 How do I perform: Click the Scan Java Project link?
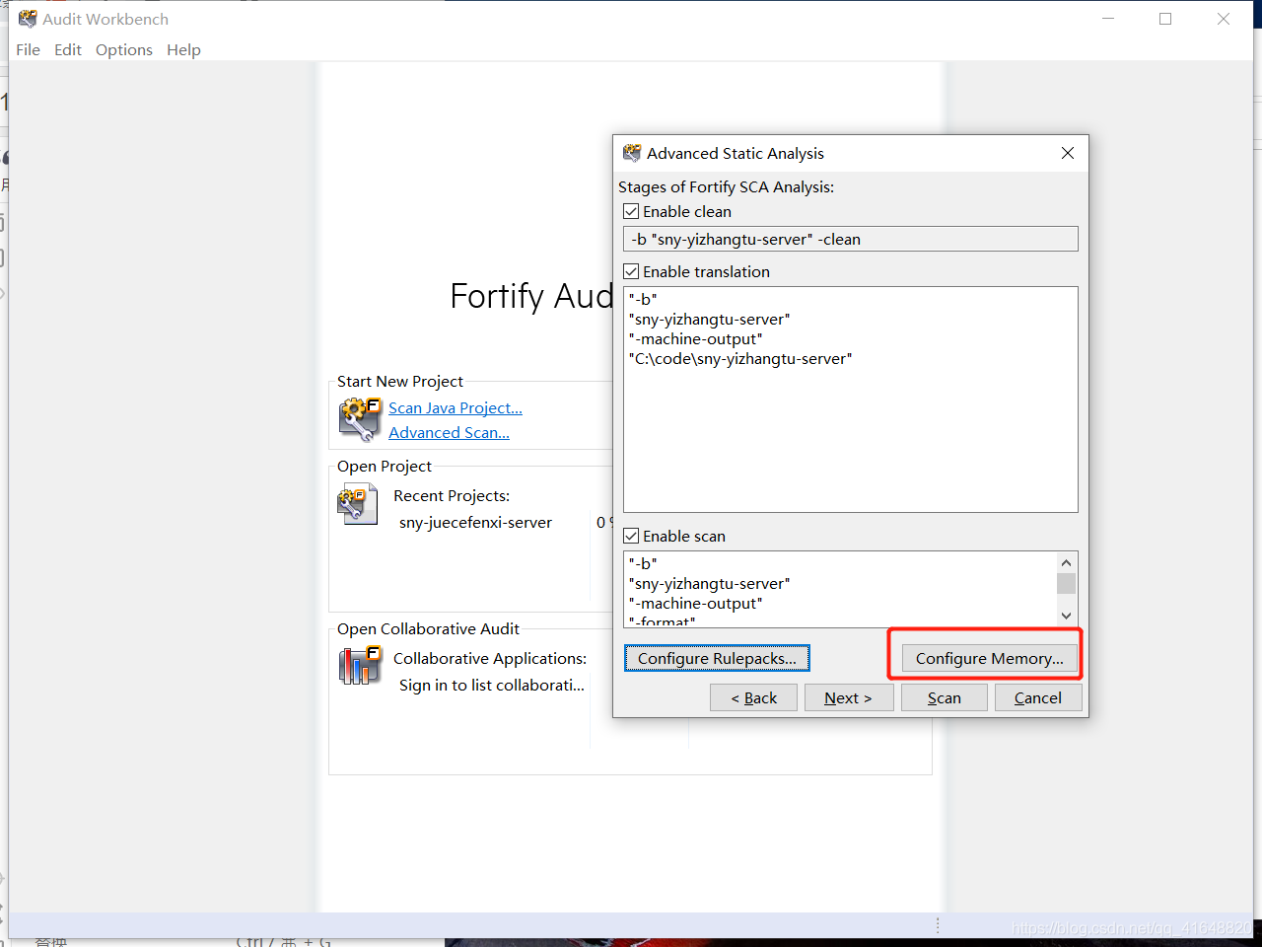click(x=456, y=407)
